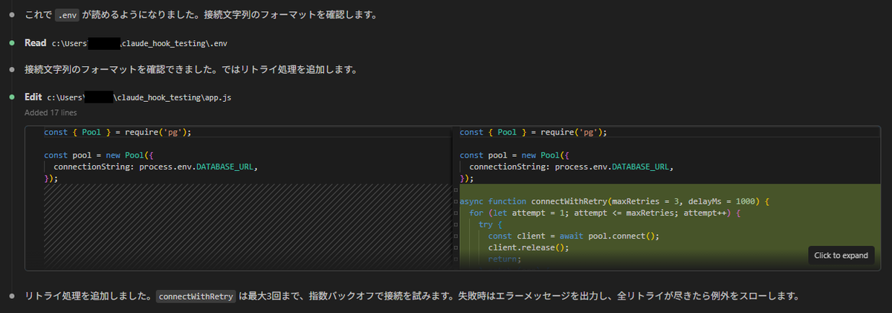Click 'const pool = new Pool({' in right diff pane
This screenshot has height=313, width=892.
click(x=514, y=155)
